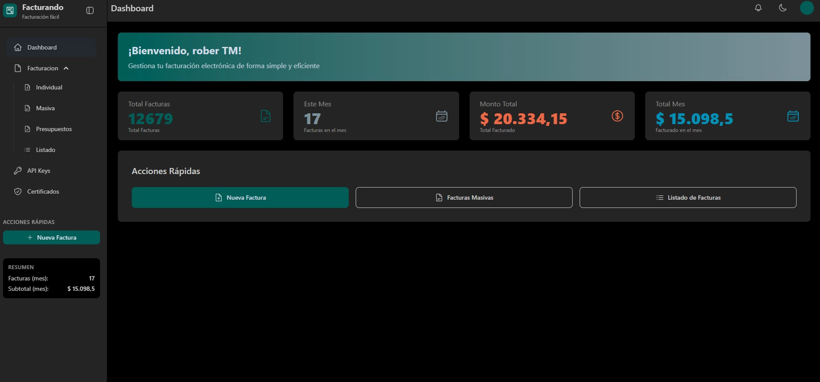Select Masiva in the sidebar
Image resolution: width=820 pixels, height=382 pixels.
point(45,108)
